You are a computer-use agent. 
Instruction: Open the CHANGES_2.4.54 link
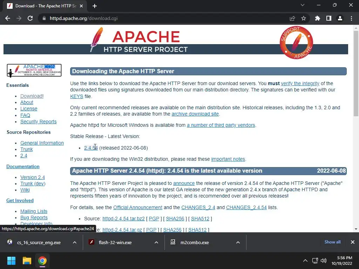pyautogui.click(x=246, y=207)
